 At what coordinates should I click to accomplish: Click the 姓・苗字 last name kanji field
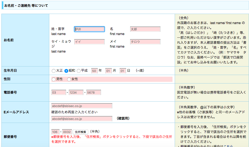(89, 29)
